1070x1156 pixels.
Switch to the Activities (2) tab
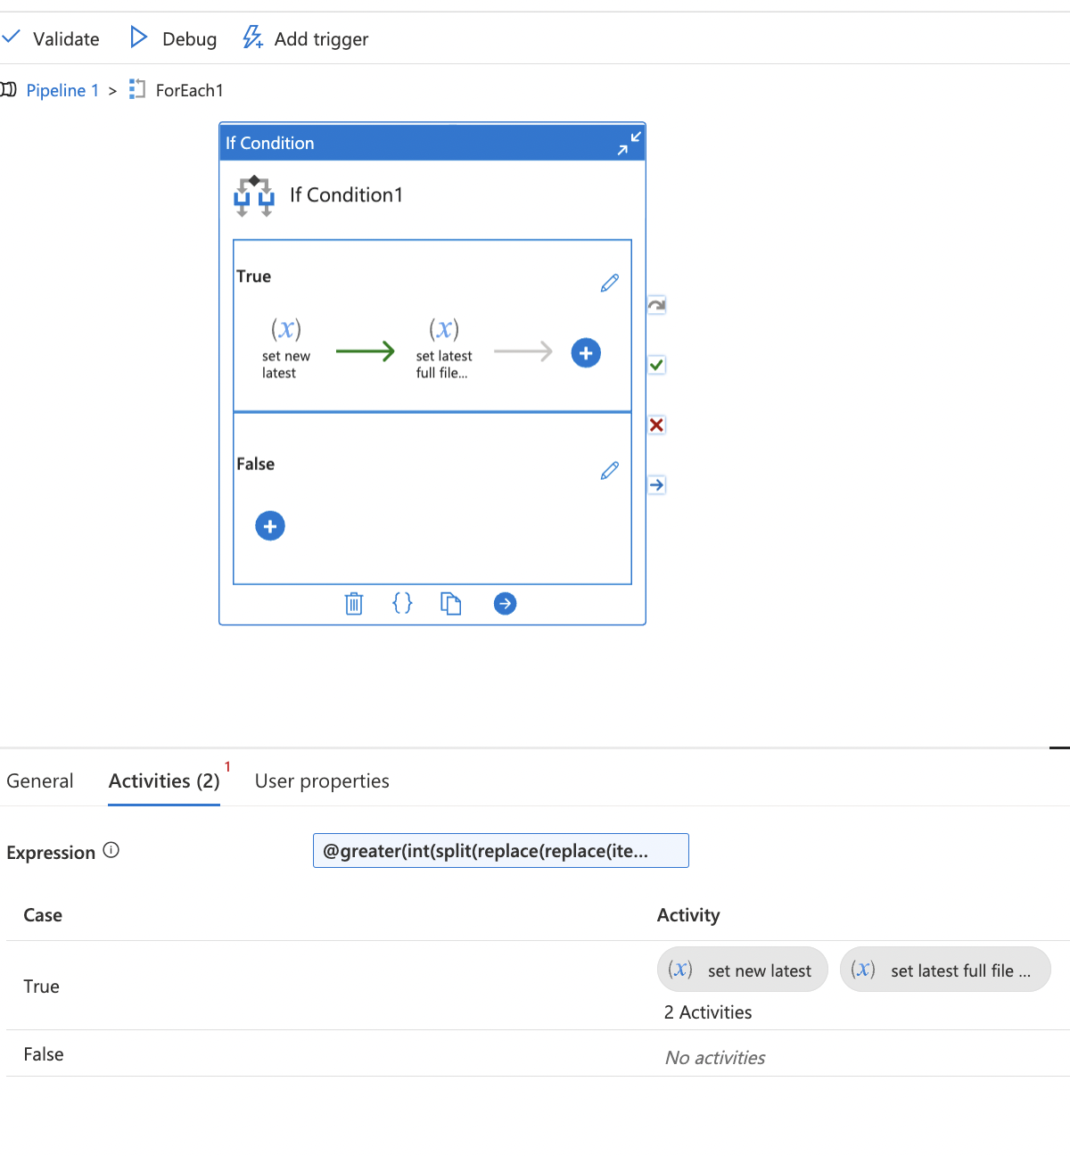tap(164, 780)
